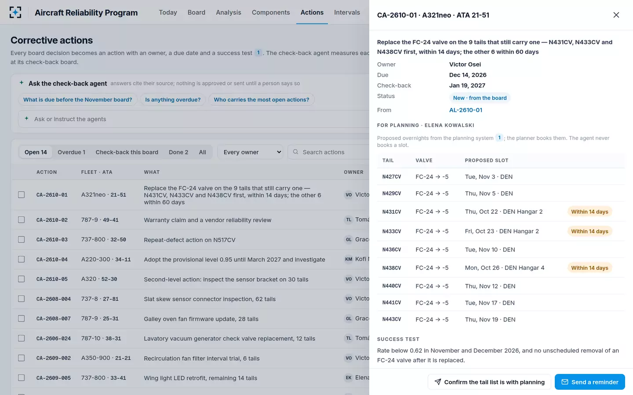Check the box for CA-2610-04
The width and height of the screenshot is (633, 395).
21,259
